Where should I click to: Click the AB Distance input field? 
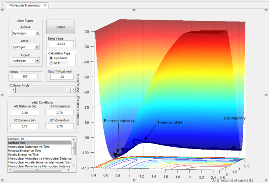coord(25,113)
